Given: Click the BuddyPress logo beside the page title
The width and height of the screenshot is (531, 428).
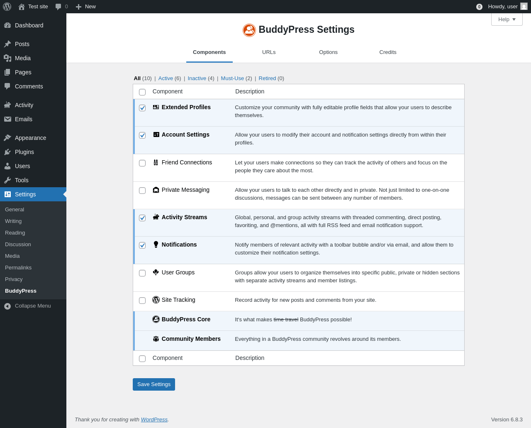Looking at the screenshot, I should (x=249, y=30).
